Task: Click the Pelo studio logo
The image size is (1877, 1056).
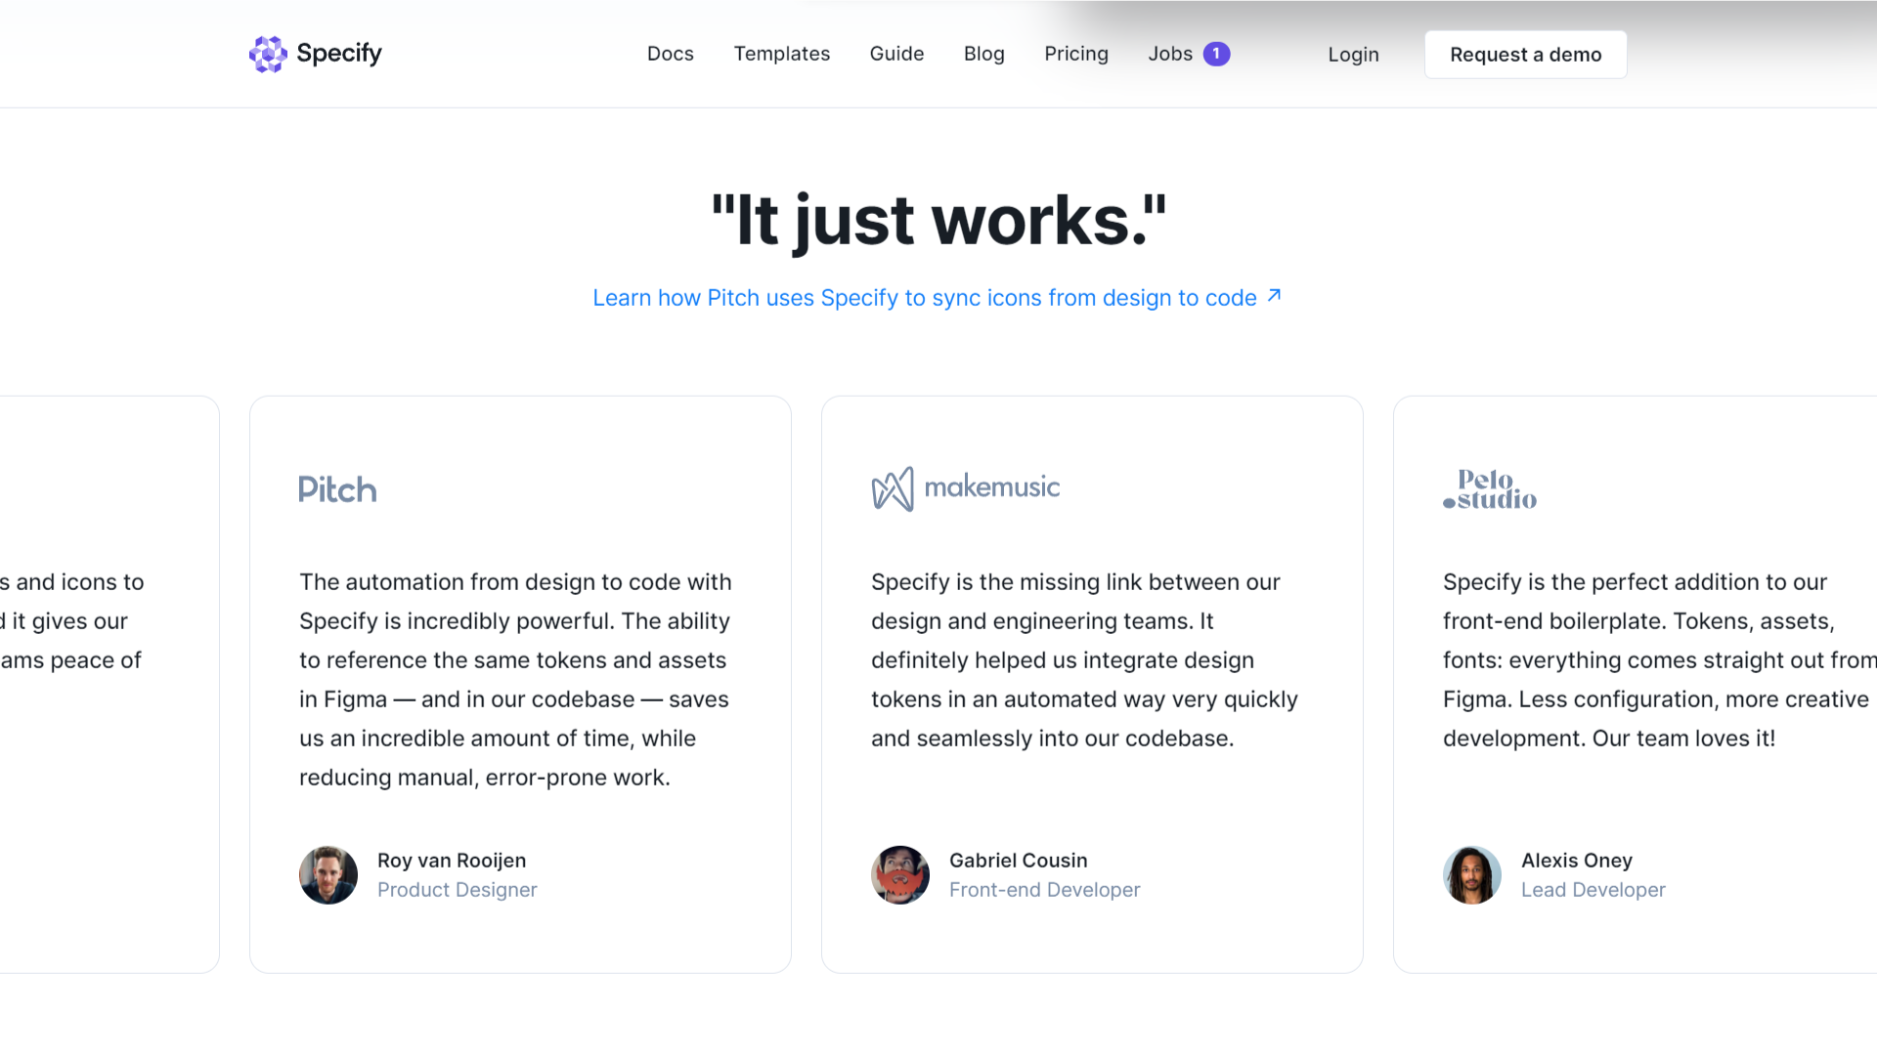Action: point(1490,489)
